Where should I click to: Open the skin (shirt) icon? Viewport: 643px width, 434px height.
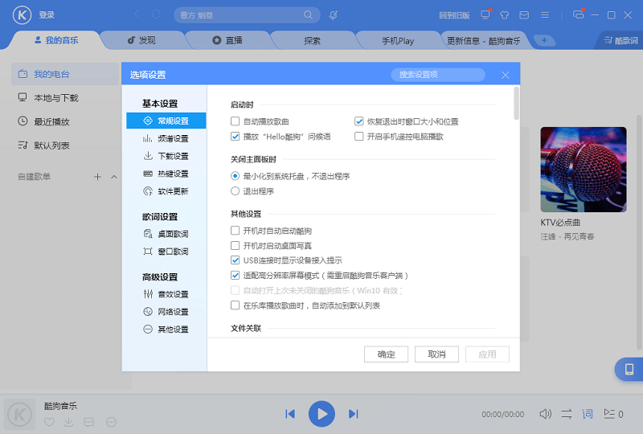click(505, 15)
